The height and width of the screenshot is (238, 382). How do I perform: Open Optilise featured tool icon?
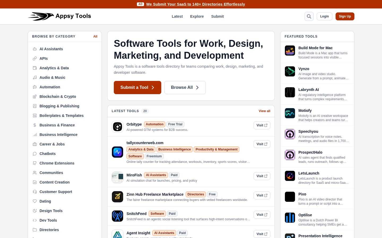click(290, 218)
